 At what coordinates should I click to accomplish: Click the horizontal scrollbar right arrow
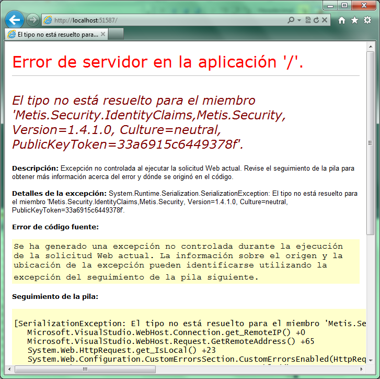click(361, 369)
